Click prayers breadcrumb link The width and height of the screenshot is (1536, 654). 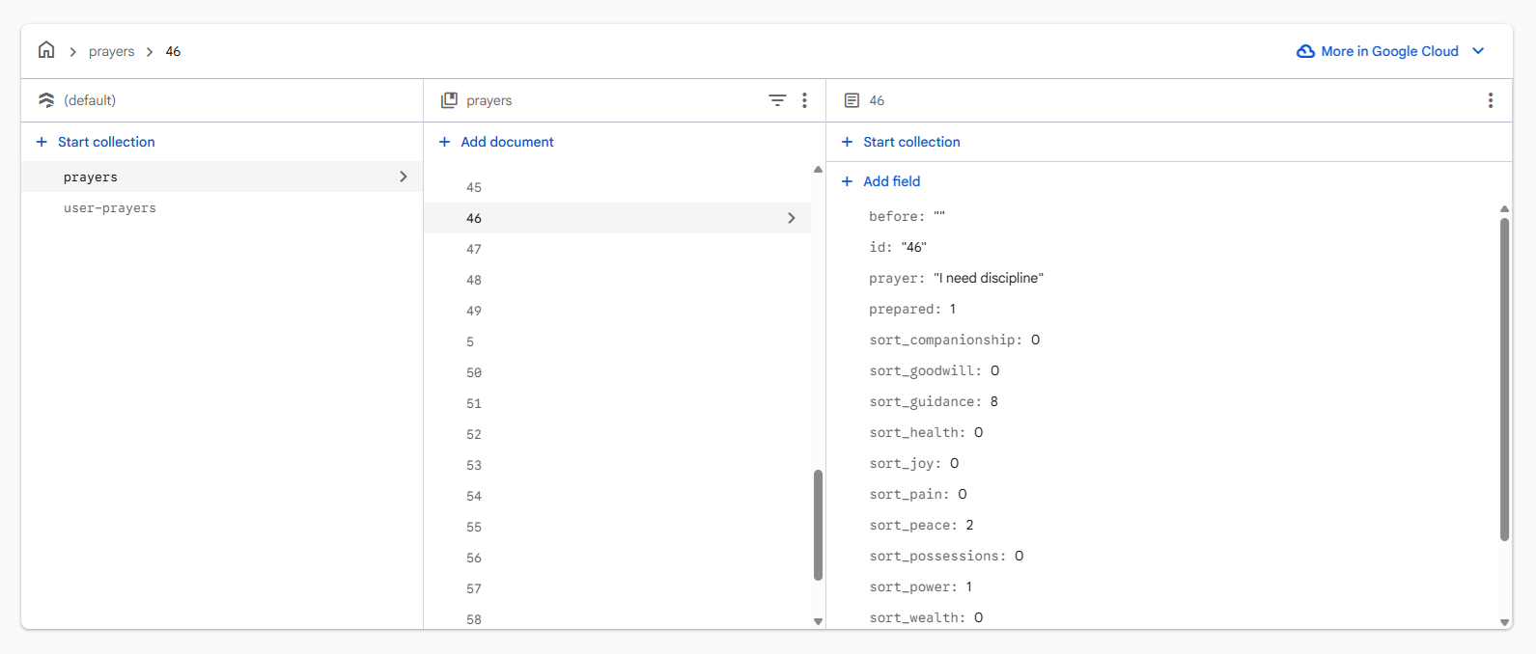112,51
